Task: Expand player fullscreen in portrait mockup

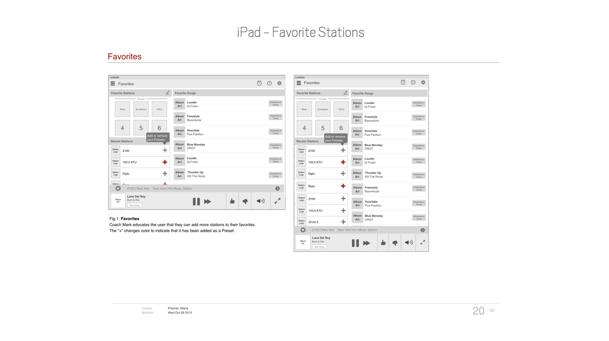Action: [423, 242]
